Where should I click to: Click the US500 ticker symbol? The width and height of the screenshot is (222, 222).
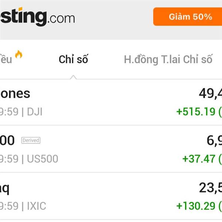click(x=43, y=159)
